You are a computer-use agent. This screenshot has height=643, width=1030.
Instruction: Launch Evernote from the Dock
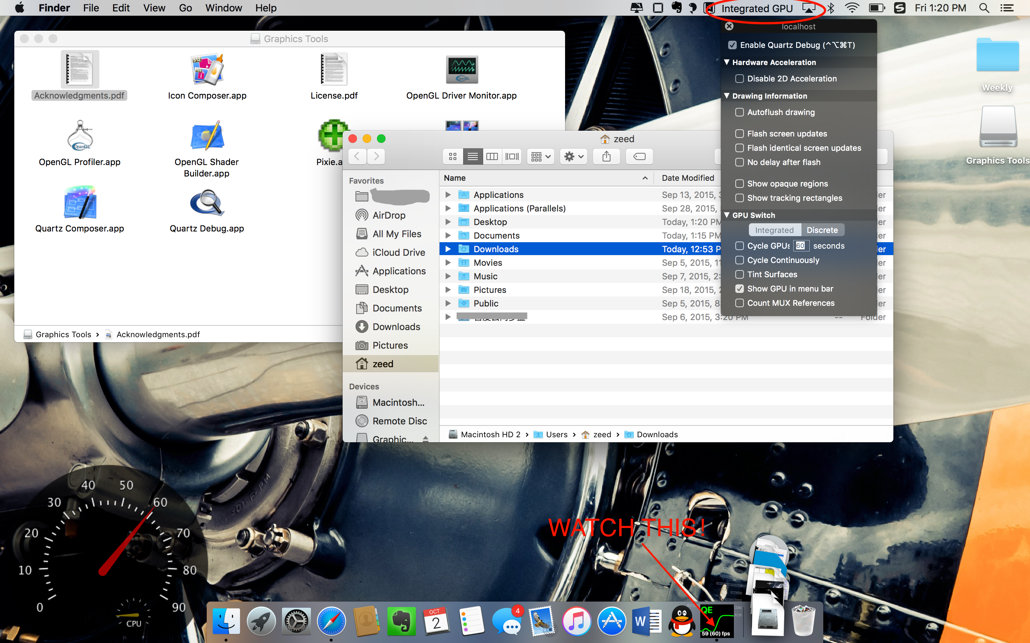401,621
